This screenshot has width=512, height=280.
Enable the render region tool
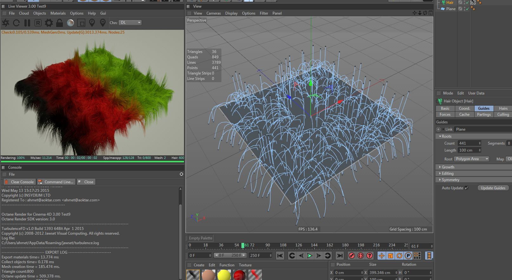(x=81, y=23)
